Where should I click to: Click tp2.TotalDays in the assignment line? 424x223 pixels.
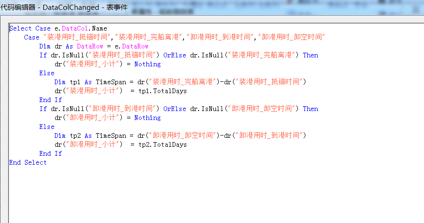162,144
